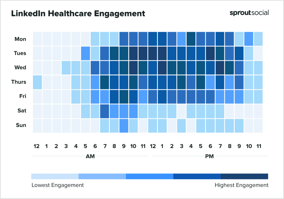Select the Monday 4 PM heatmap cell
The height and width of the screenshot is (199, 284).
coord(191,39)
